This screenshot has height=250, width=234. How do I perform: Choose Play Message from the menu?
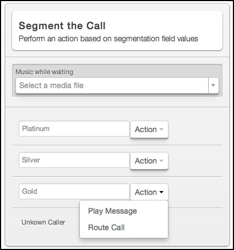(x=112, y=211)
